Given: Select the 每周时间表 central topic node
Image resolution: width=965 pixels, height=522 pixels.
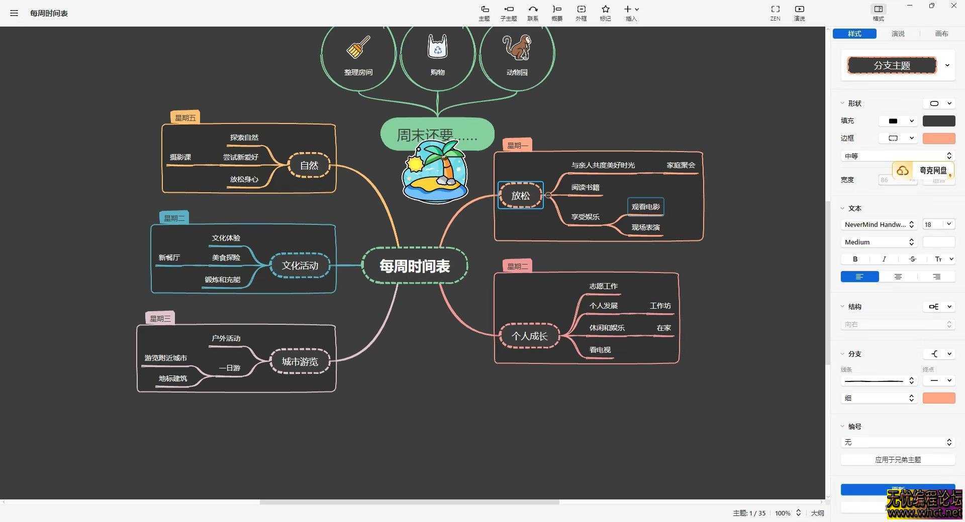Looking at the screenshot, I should click(x=415, y=266).
